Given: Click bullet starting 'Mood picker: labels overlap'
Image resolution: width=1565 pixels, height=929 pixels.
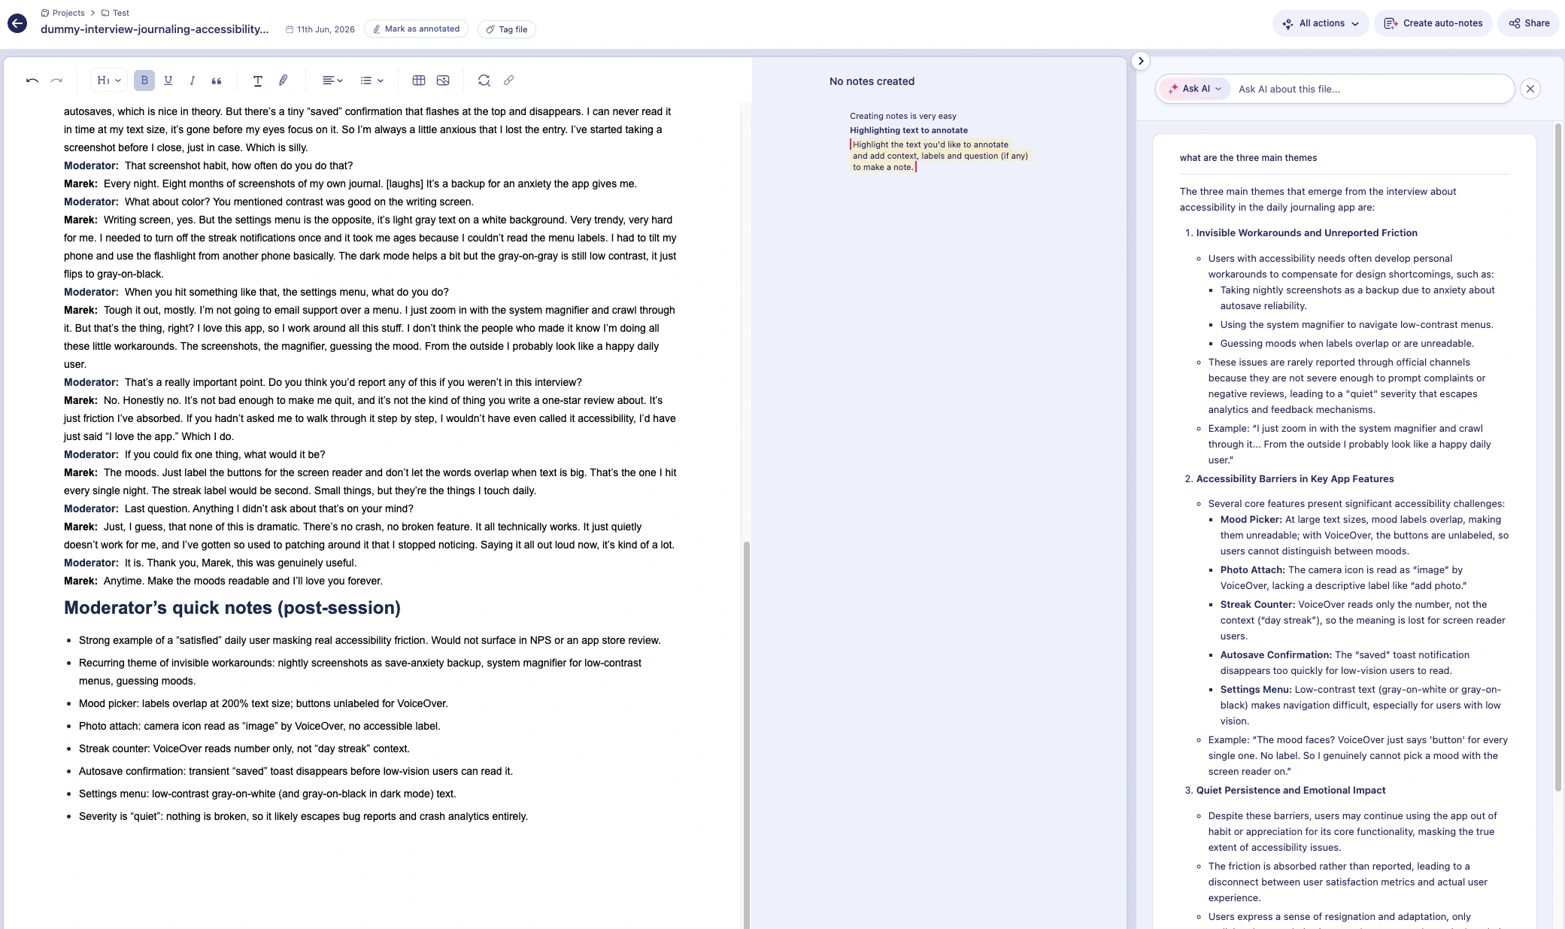Looking at the screenshot, I should pos(263,703).
